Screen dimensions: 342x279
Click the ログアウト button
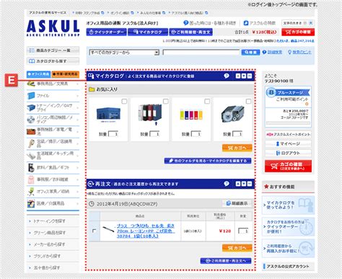click(x=288, y=153)
